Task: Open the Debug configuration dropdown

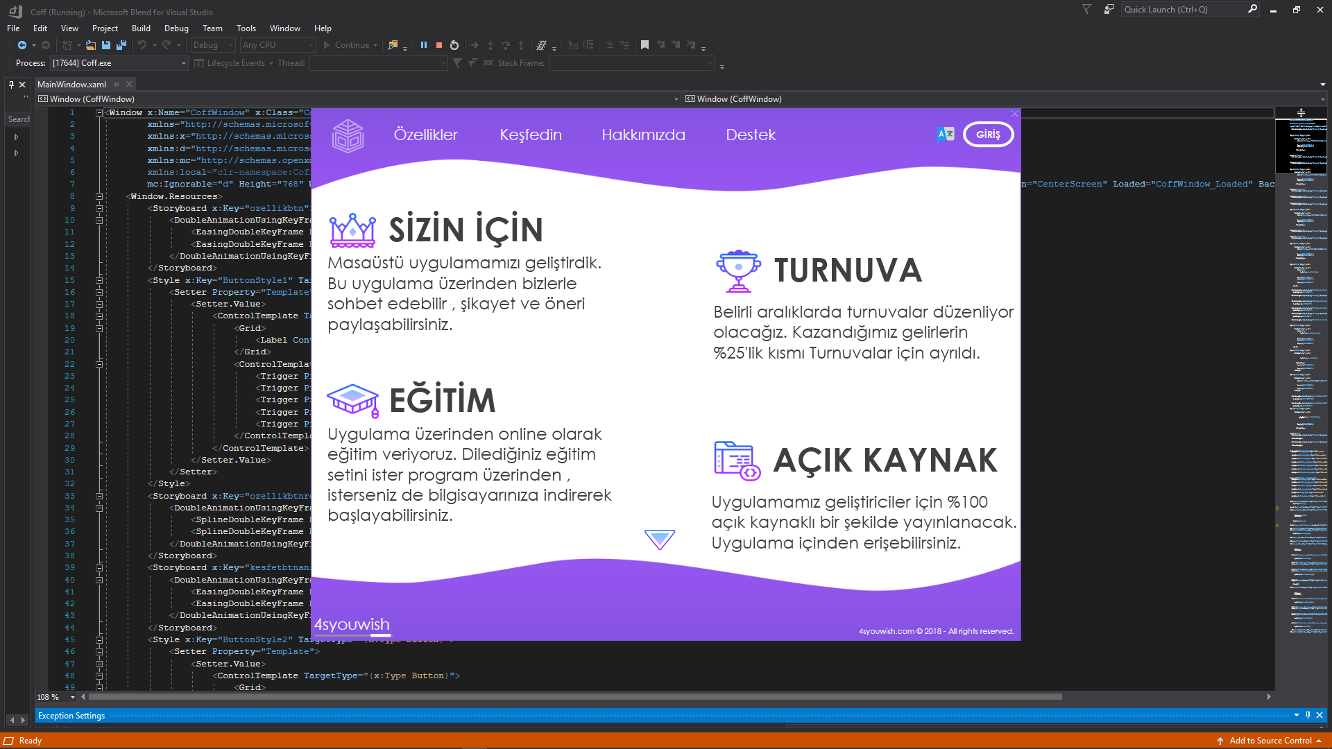Action: coord(214,45)
